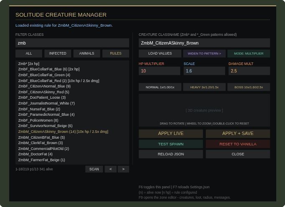
Task: Select ZmbF_JournalistNormal_White in the list
Action: tap(72, 103)
